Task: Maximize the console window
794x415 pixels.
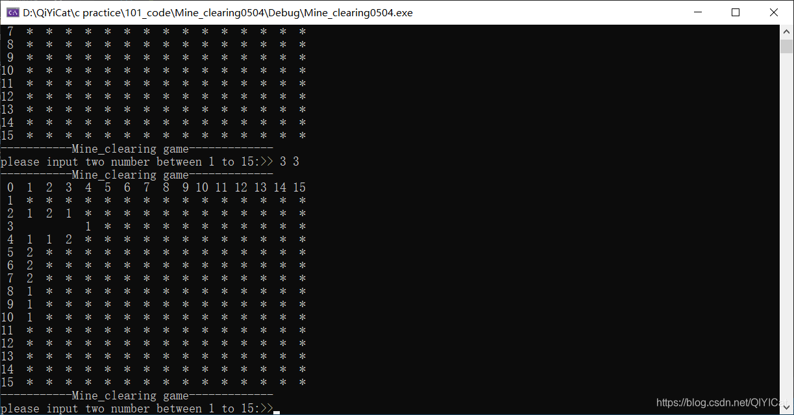Action: click(735, 12)
